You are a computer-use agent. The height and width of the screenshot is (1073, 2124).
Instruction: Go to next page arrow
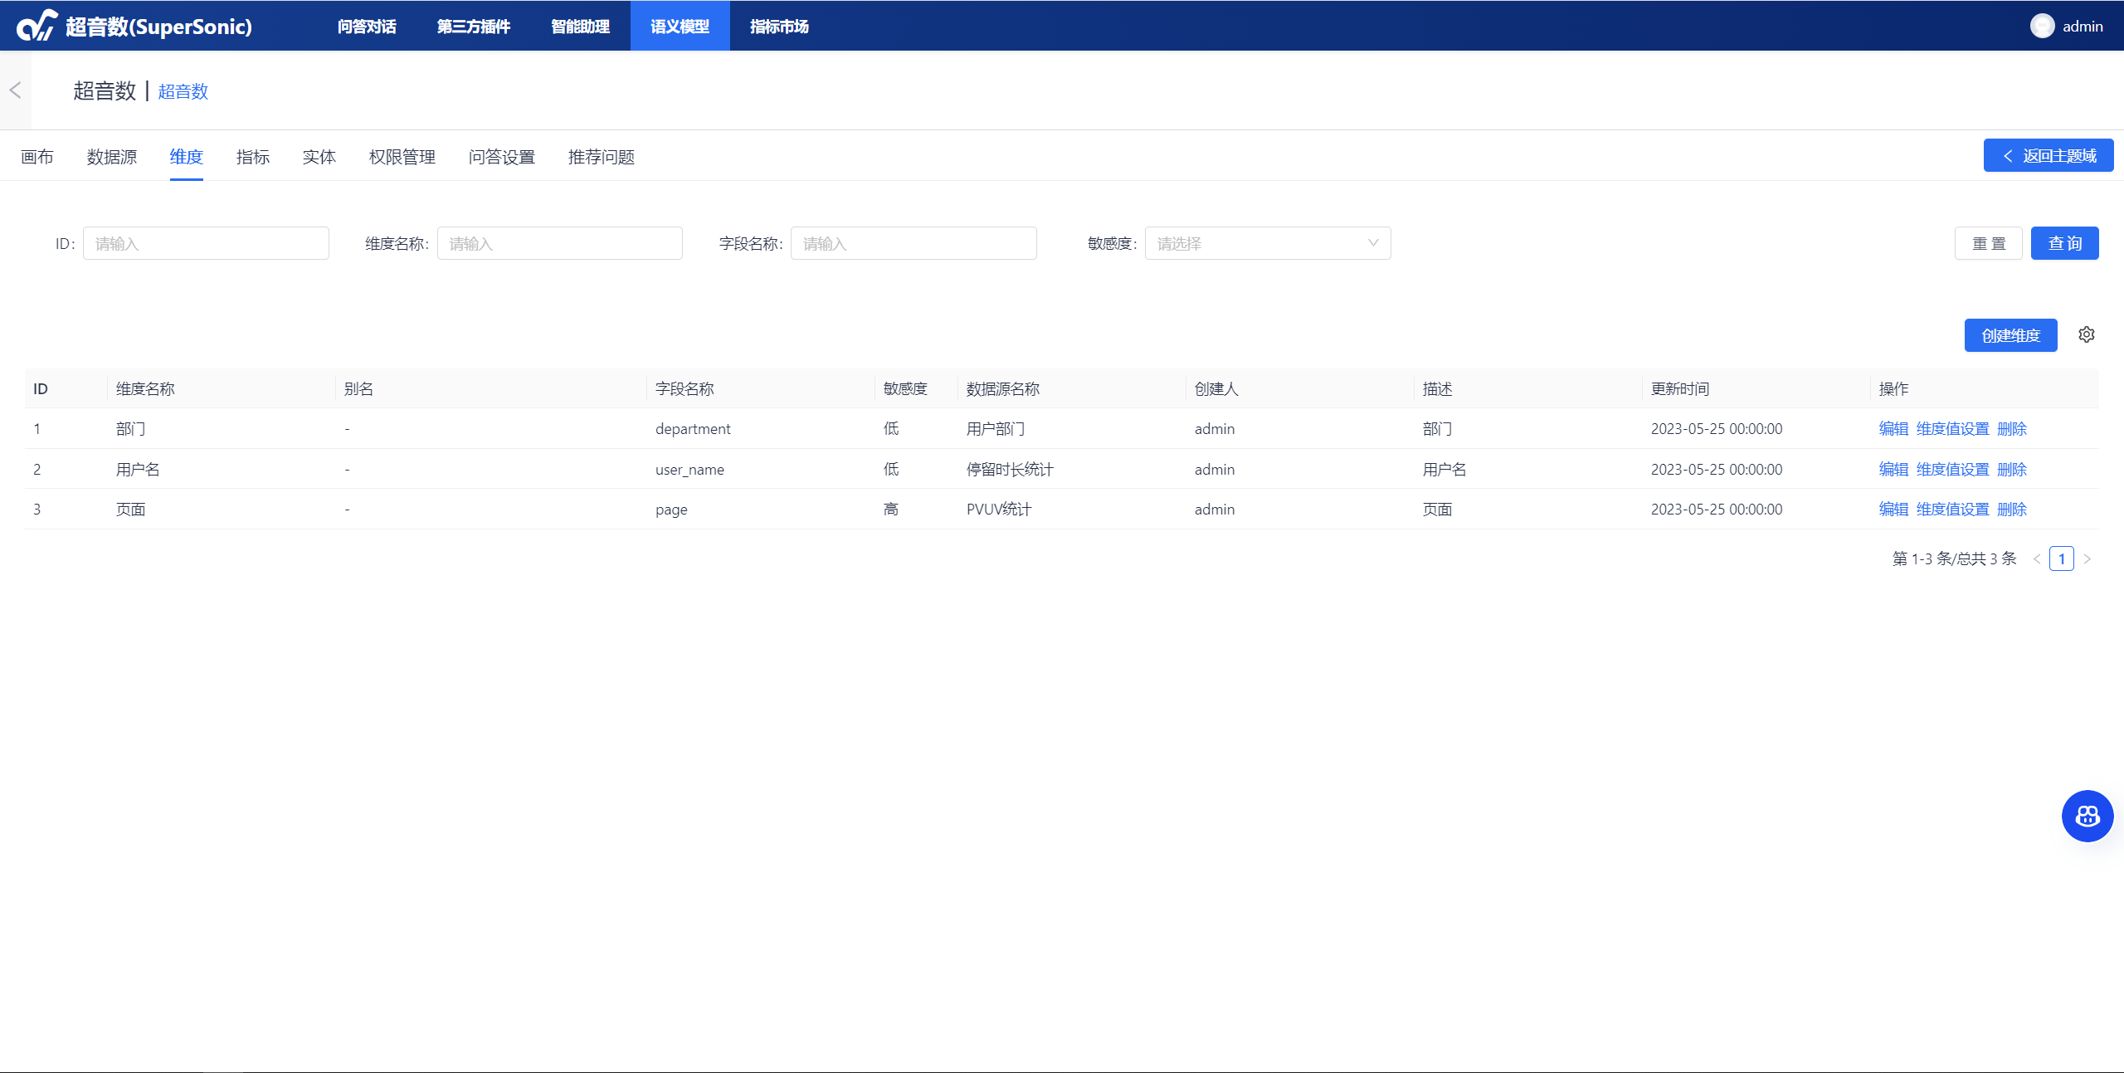[x=2087, y=558]
